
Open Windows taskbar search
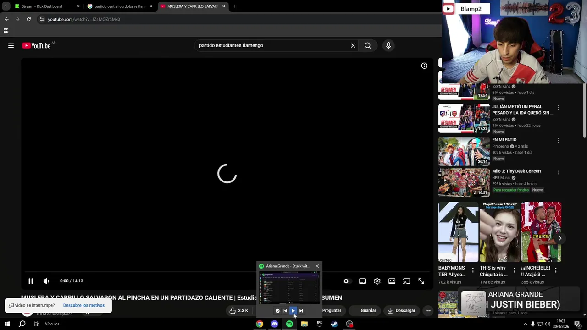(22, 324)
